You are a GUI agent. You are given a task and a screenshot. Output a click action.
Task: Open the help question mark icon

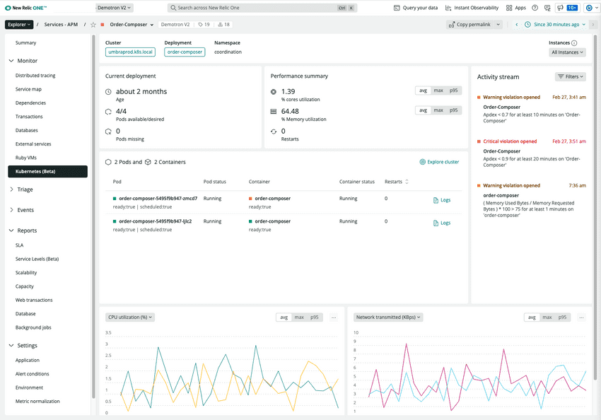535,8
